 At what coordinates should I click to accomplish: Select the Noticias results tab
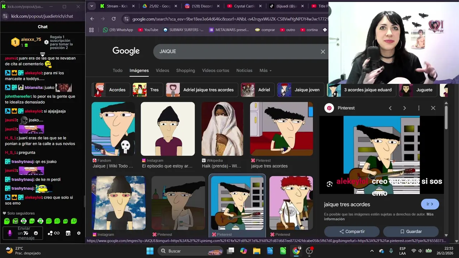tap(244, 71)
